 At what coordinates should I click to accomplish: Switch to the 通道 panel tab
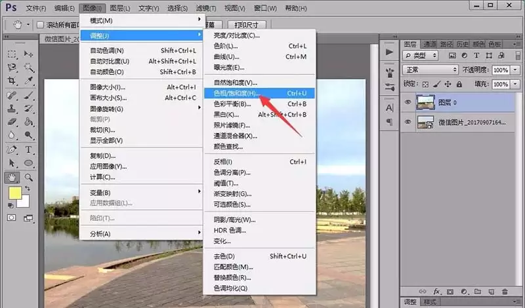[x=430, y=44]
